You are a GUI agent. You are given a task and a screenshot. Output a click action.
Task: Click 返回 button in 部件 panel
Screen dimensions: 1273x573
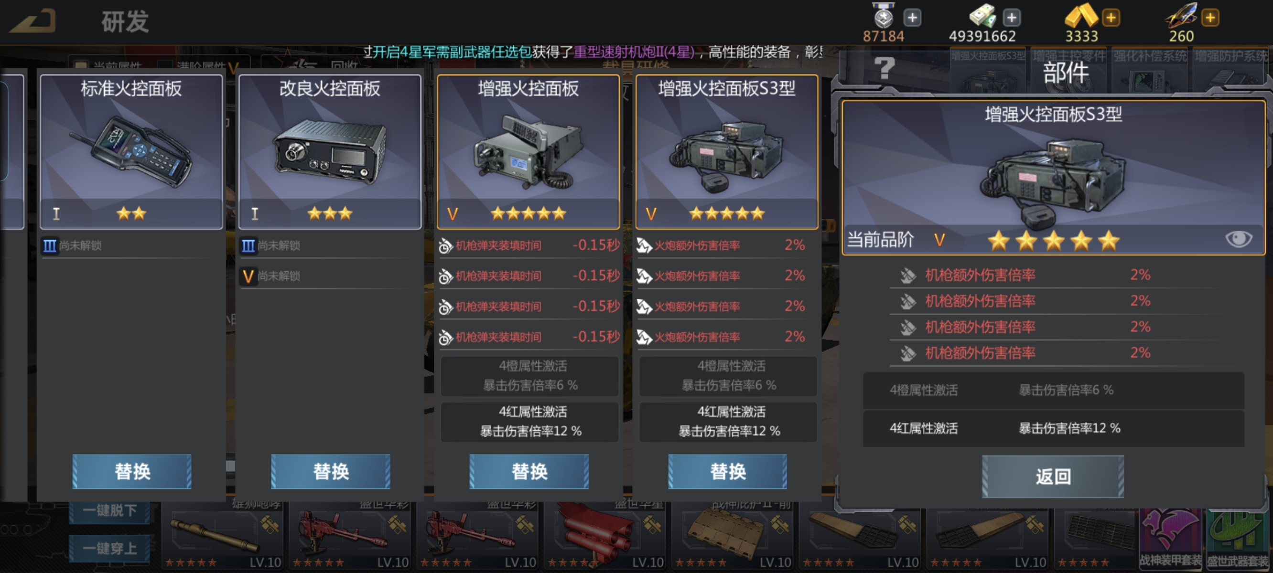1053,476
